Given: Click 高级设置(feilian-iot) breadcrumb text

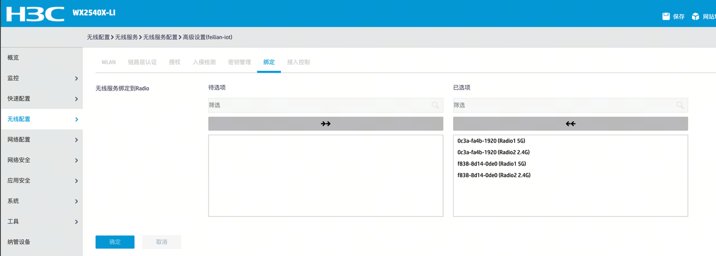Looking at the screenshot, I should 207,37.
